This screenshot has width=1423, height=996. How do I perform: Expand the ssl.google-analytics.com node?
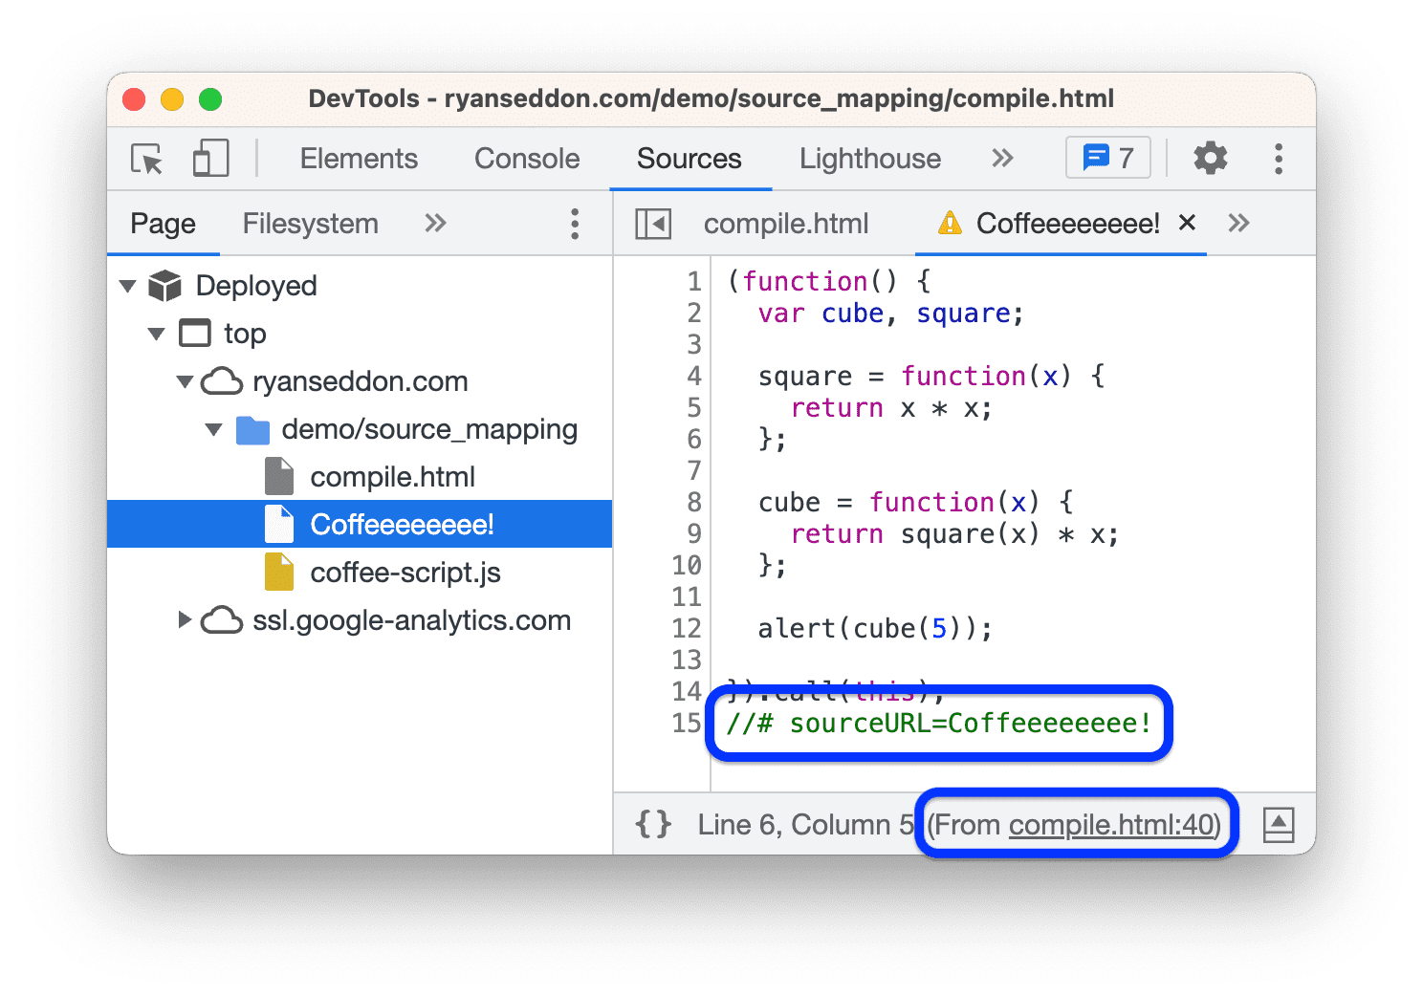[185, 619]
